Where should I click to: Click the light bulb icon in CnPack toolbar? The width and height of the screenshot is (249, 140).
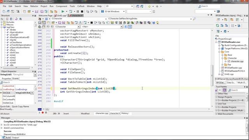(158, 23)
